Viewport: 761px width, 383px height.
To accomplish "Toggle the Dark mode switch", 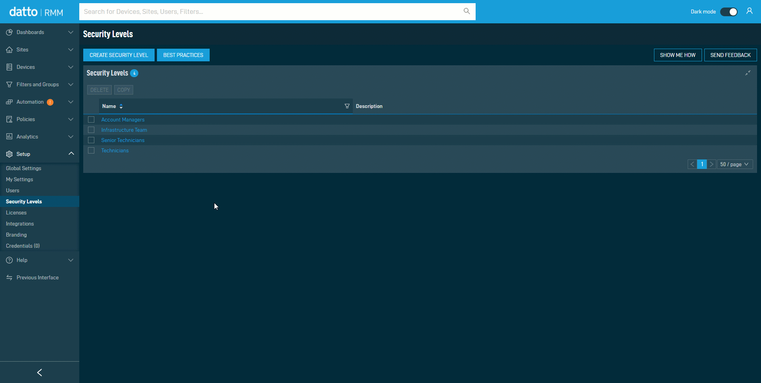I will click(729, 12).
